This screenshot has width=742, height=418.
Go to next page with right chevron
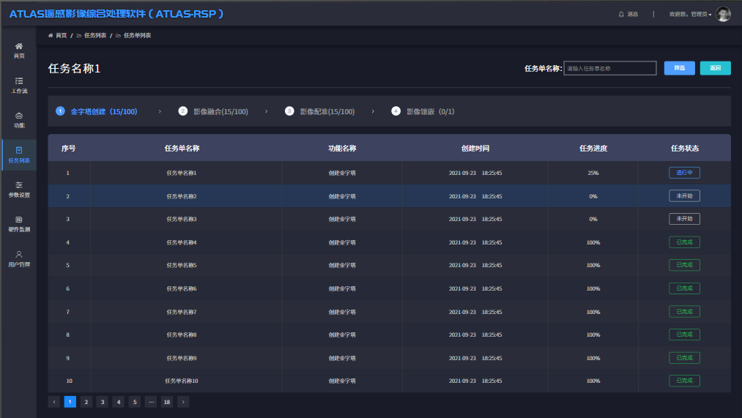183,401
